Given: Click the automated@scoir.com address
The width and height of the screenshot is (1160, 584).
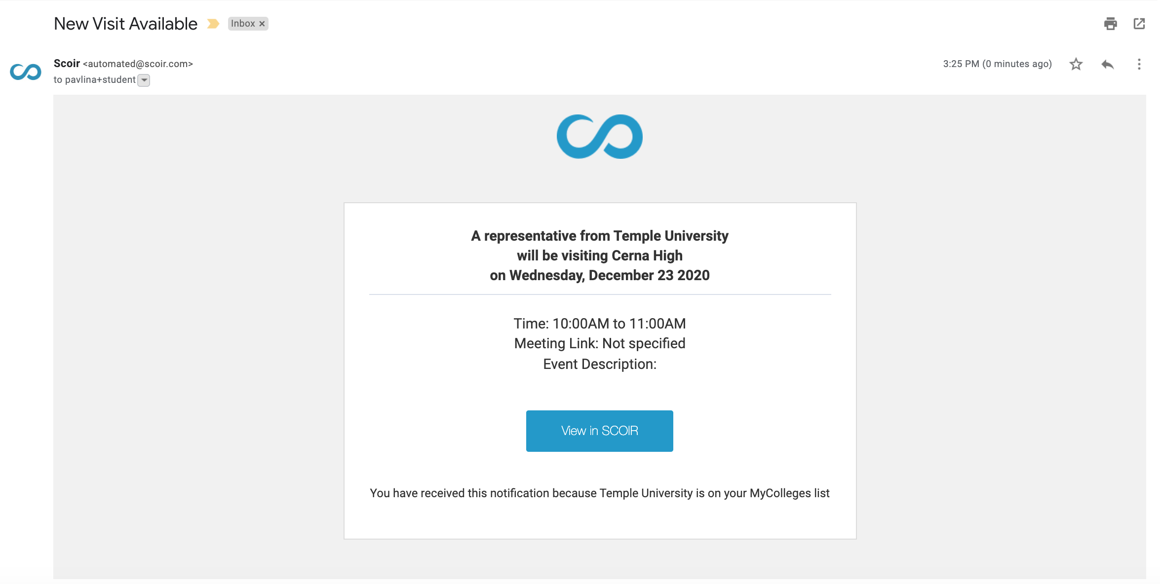Looking at the screenshot, I should 138,64.
